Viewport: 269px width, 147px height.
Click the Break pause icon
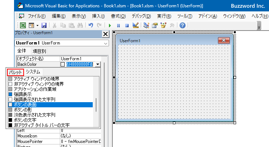pos(118,26)
